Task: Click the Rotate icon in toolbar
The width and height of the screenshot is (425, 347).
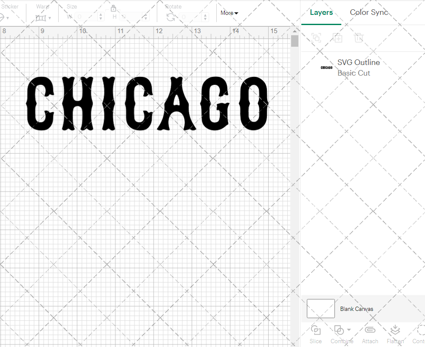Action: [170, 17]
